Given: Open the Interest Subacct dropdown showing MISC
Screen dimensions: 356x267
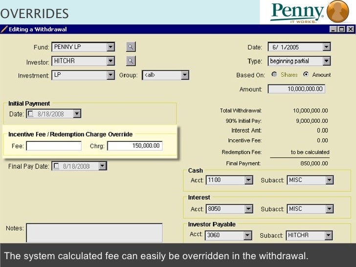Looking at the screenshot, I should click(330, 209).
